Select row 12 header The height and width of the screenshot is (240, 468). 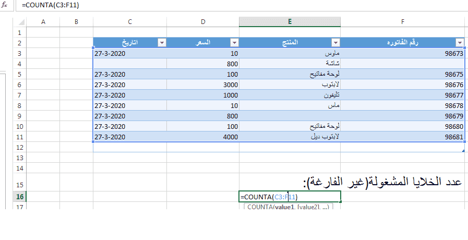tap(20, 147)
